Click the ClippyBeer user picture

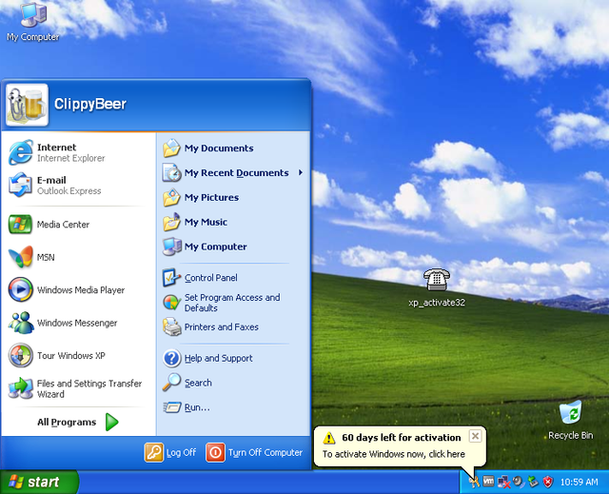(x=28, y=105)
